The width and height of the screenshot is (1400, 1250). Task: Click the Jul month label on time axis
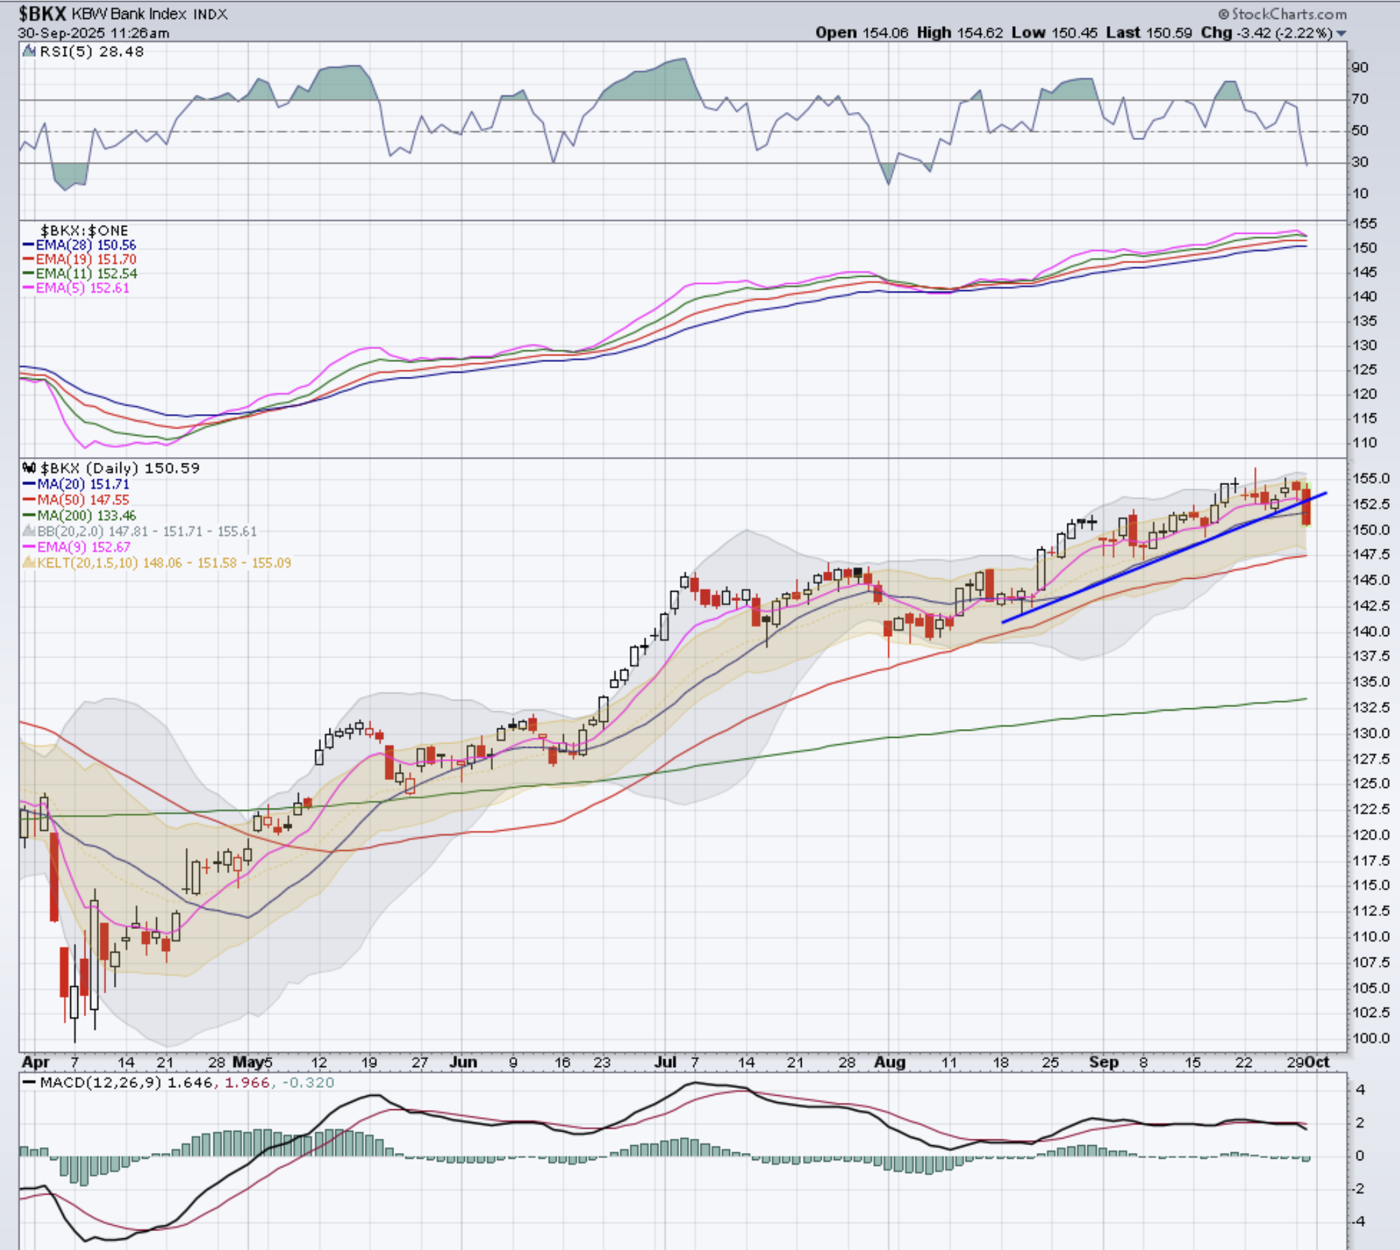pyautogui.click(x=665, y=1062)
